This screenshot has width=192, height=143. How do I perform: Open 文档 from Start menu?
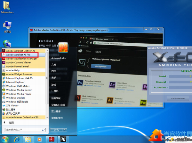pos(54,64)
